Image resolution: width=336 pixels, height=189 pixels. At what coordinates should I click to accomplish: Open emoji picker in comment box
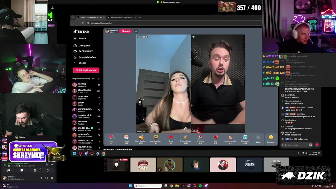point(311,145)
